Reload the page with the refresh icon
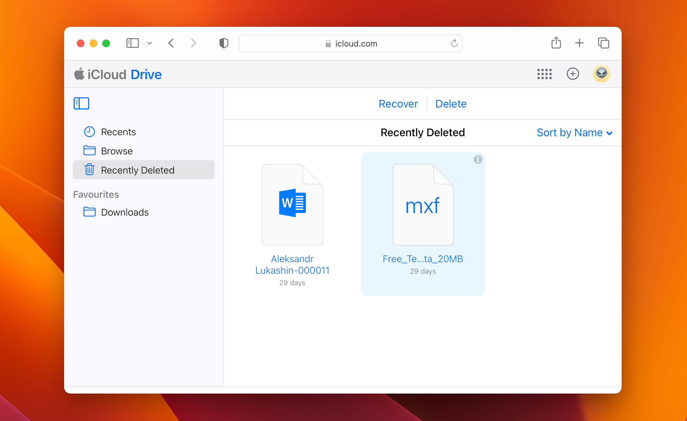The image size is (687, 421). point(454,43)
